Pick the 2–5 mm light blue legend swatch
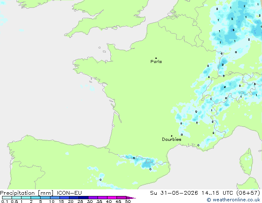 36,198
